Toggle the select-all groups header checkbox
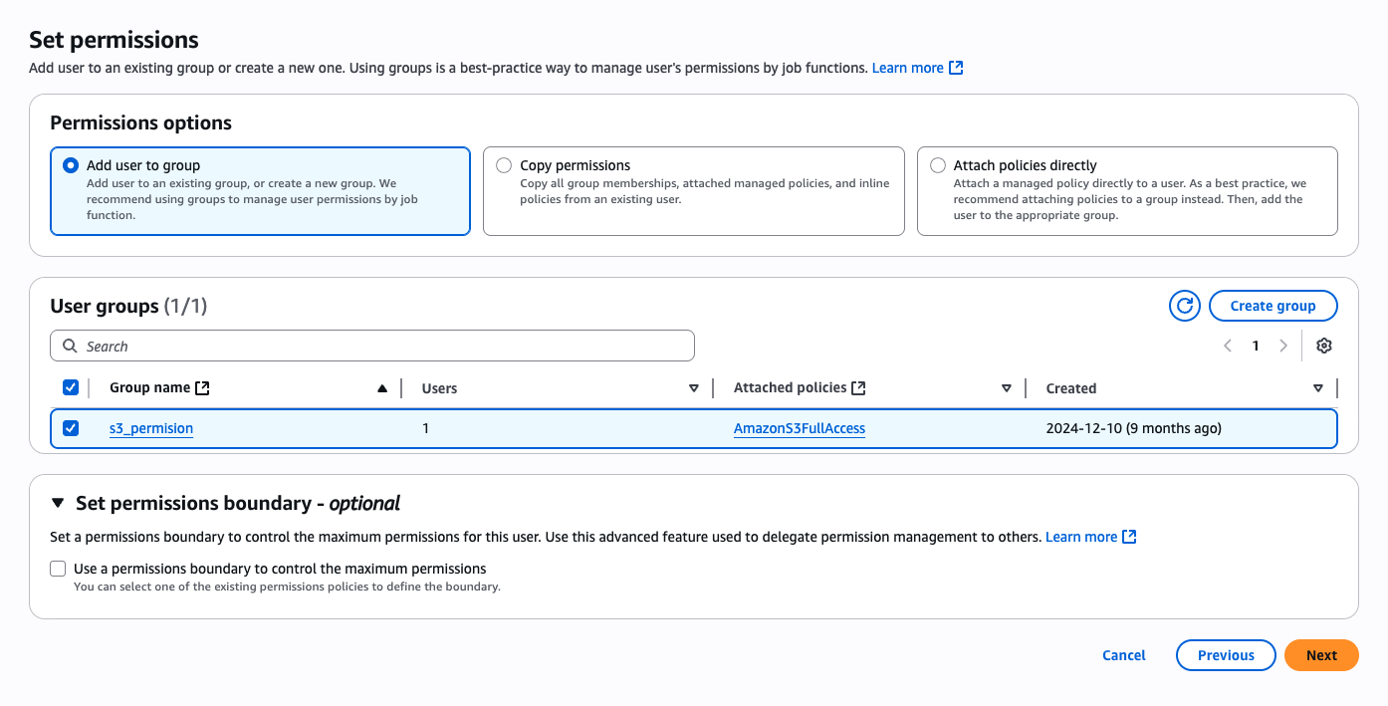Viewport: 1388px width, 706px height. [71, 387]
